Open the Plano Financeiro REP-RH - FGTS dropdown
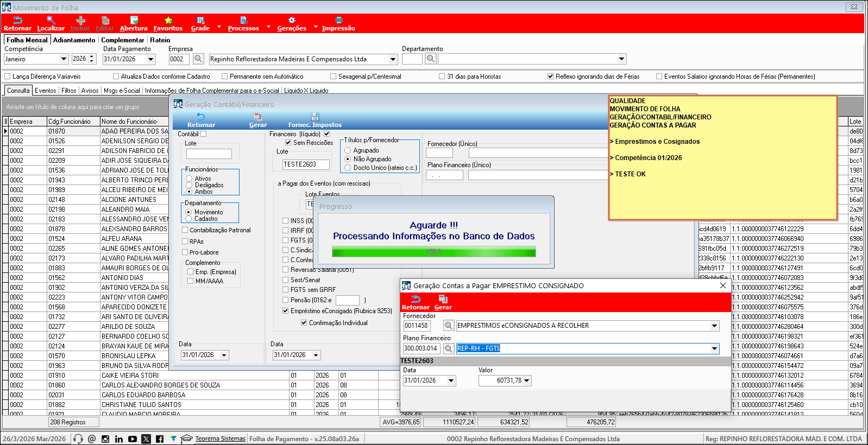Image resolution: width=868 pixels, height=445 pixels. point(714,348)
